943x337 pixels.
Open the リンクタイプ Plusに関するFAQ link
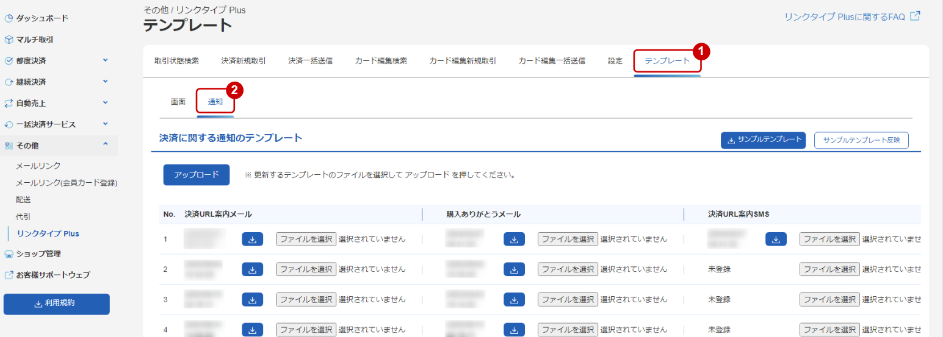(x=845, y=17)
